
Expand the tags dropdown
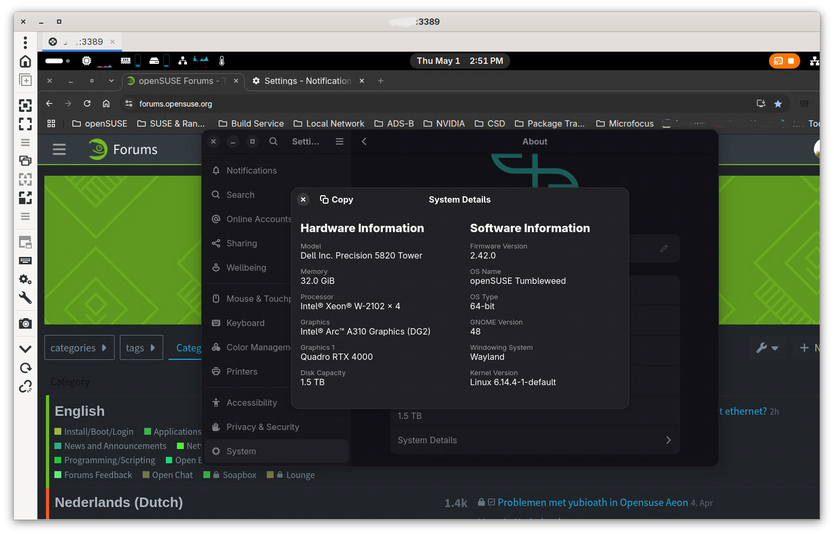(x=141, y=348)
